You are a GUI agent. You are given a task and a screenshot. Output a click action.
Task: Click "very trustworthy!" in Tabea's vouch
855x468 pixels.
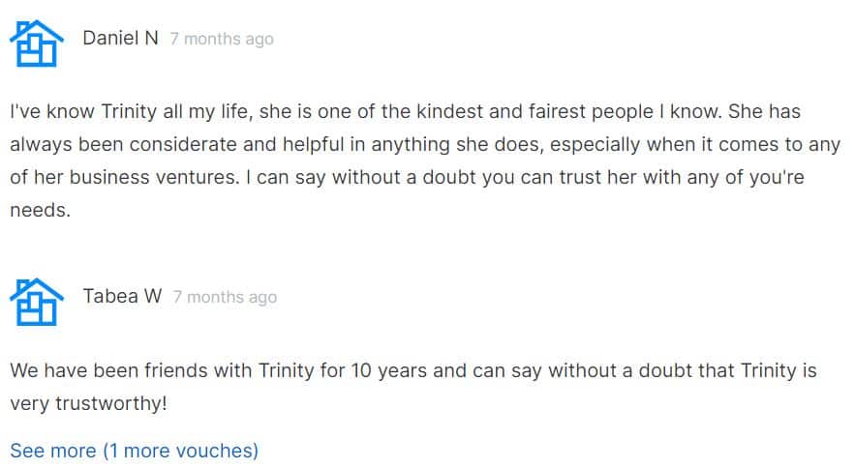[88, 404]
